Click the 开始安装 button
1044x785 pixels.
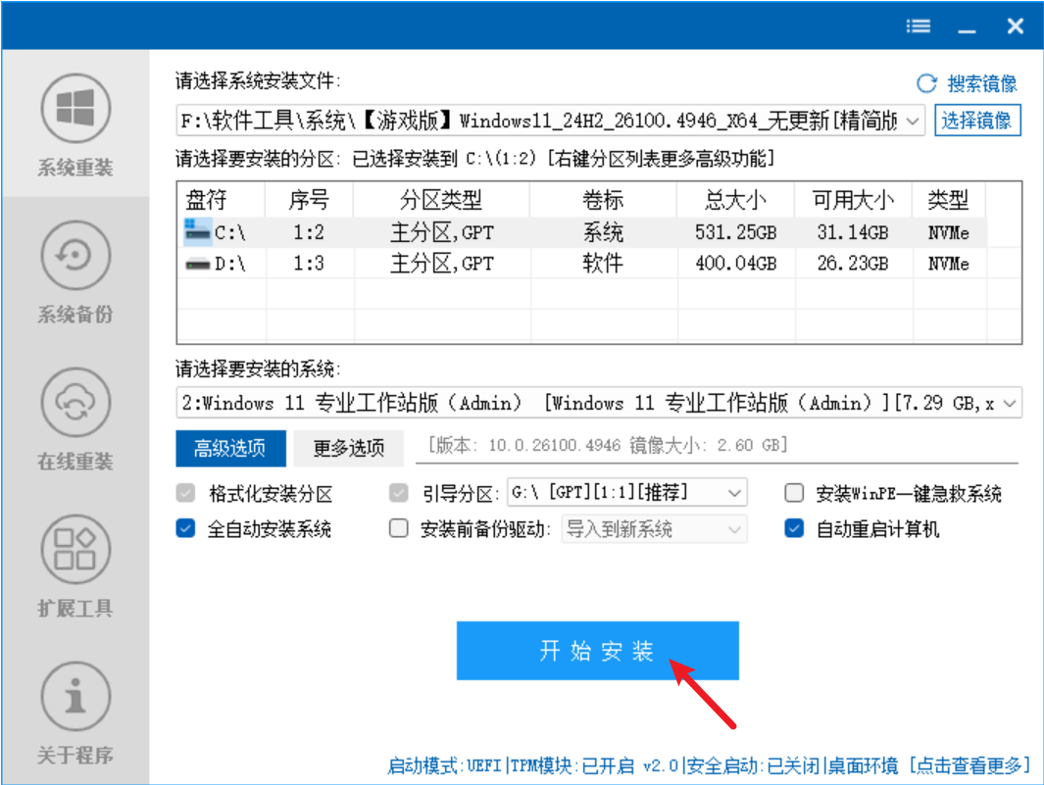point(597,651)
